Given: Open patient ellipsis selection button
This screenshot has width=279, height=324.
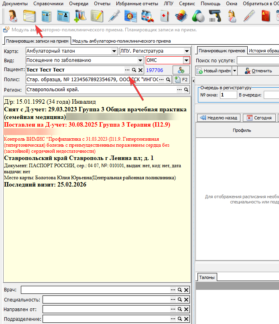Looking at the screenshot, I should click(127, 70).
